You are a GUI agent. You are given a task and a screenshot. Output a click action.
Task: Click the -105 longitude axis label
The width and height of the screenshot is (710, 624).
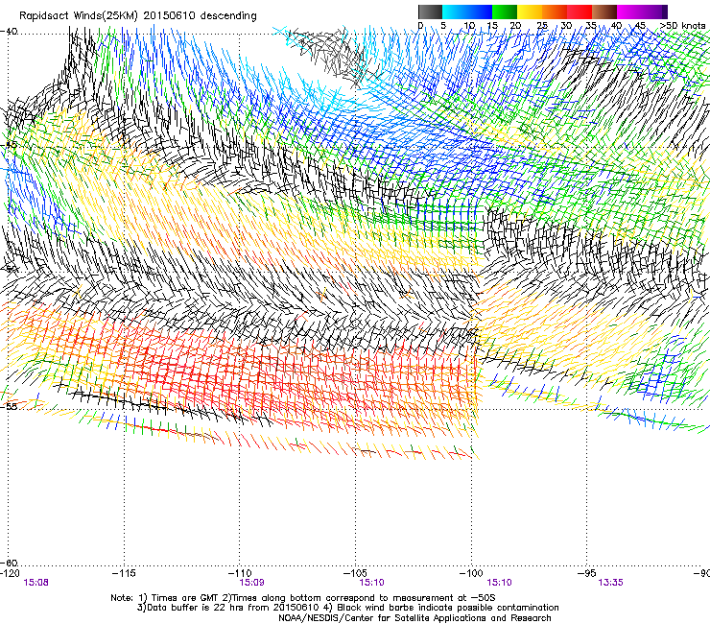355,573
